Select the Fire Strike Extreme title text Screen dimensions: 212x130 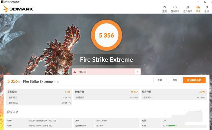click(107, 60)
